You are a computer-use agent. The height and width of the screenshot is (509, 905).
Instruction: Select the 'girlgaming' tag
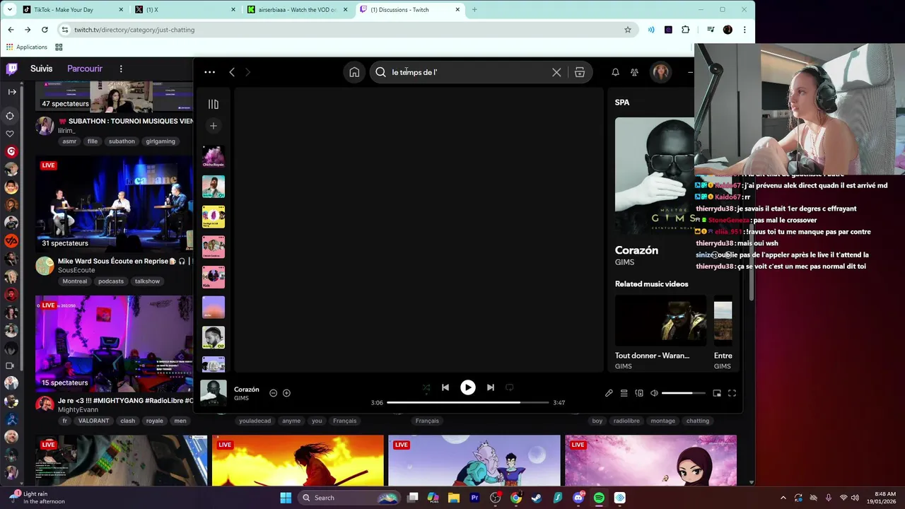pyautogui.click(x=160, y=141)
